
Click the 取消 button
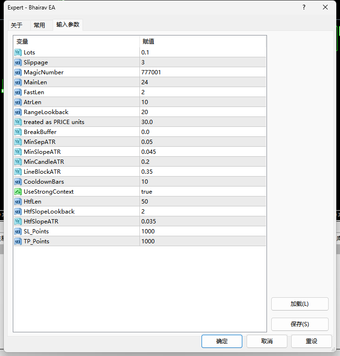(267, 341)
